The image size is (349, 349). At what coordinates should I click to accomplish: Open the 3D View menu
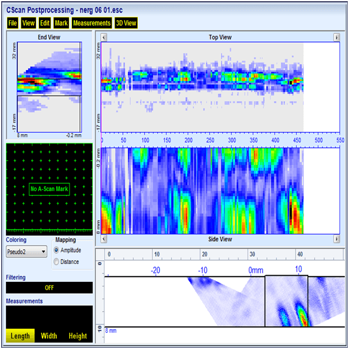pos(126,23)
